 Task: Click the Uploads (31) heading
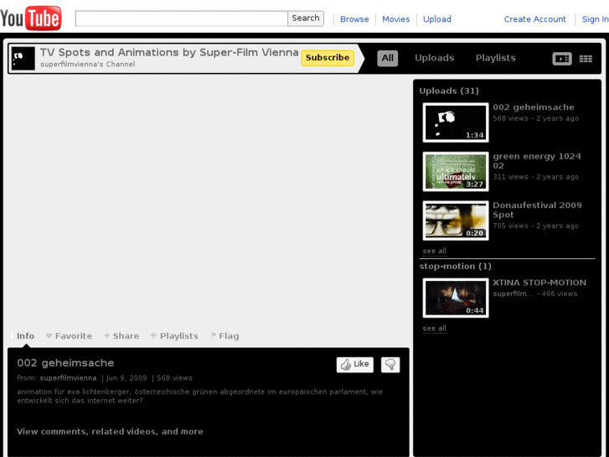pyautogui.click(x=449, y=91)
